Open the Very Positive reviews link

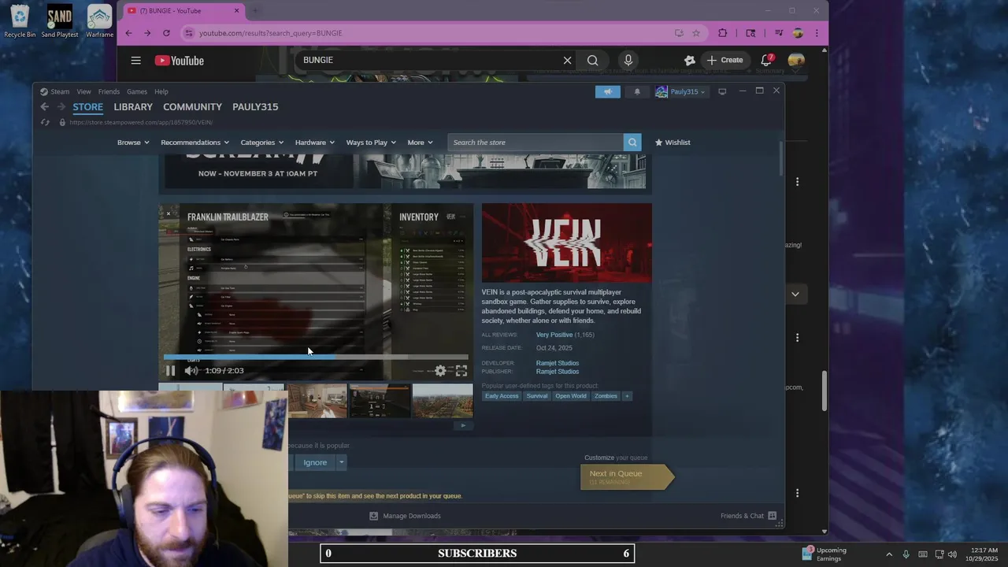[554, 335]
